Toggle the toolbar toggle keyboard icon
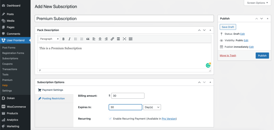 click(131, 39)
